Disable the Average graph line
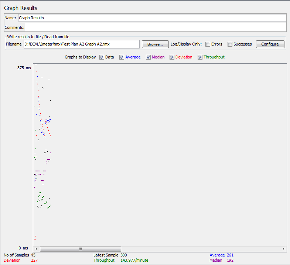290x265 pixels. click(122, 57)
